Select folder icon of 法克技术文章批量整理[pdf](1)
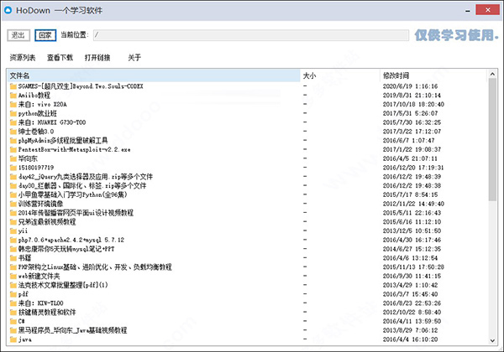 click(x=13, y=285)
